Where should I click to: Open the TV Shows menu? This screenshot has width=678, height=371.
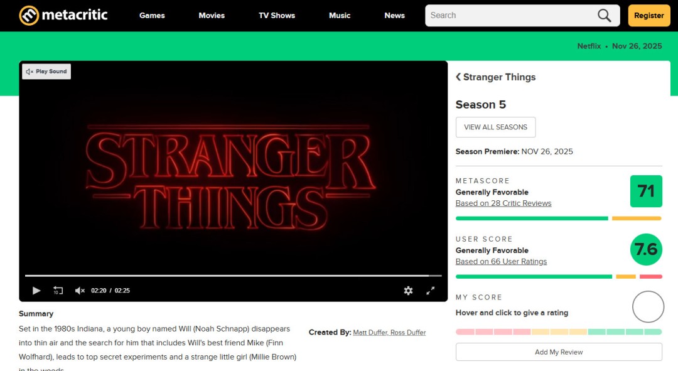[x=277, y=16]
